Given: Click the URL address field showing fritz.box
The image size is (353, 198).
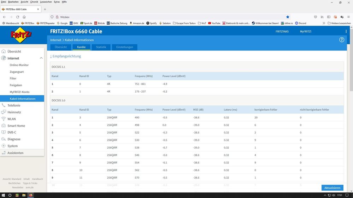Looking at the screenshot, I should point(159,17).
